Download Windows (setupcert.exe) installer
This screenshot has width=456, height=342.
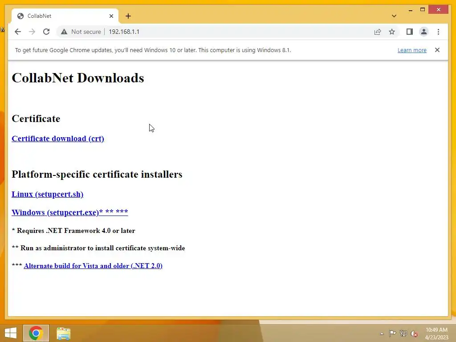[70, 212]
